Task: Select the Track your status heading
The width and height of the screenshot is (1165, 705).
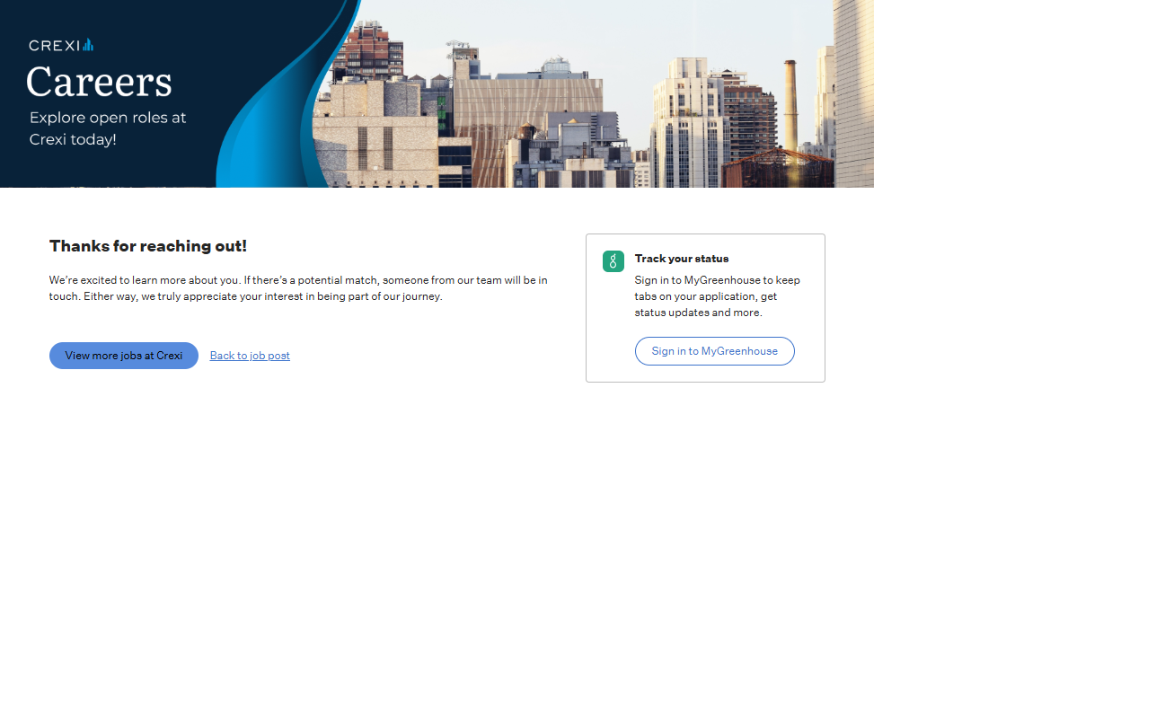Action: point(681,259)
